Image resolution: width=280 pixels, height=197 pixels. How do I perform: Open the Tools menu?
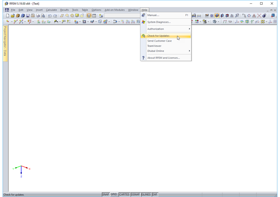point(75,10)
